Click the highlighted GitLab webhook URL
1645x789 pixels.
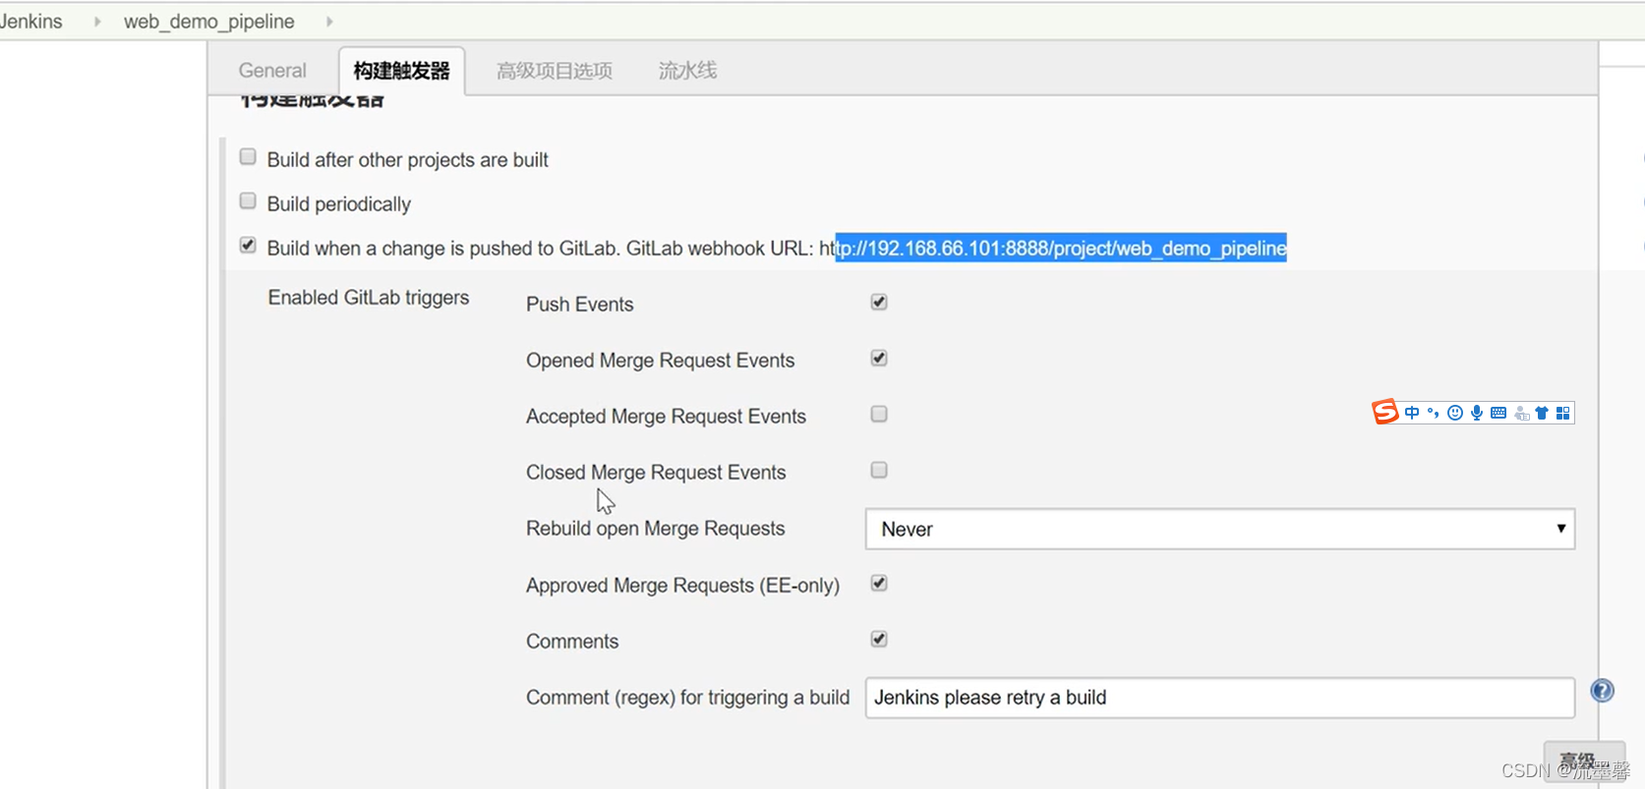1061,248
